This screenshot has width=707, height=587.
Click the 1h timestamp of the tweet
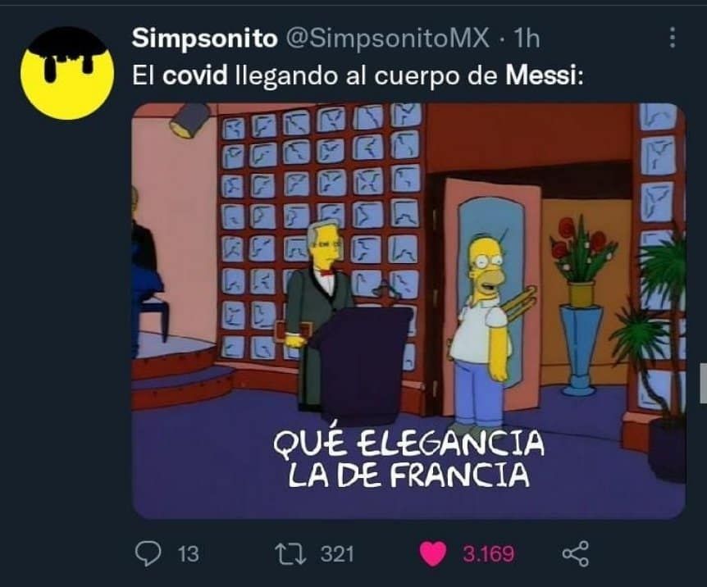click(527, 39)
